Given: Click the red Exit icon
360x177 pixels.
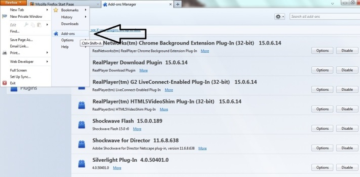Looking at the screenshot, I should (5, 83).
